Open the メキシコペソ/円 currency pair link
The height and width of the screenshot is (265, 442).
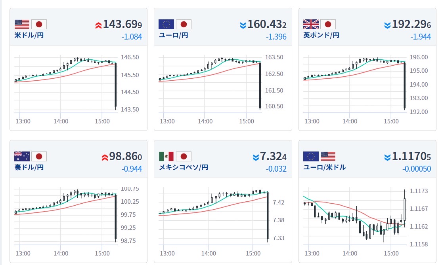[x=183, y=167]
